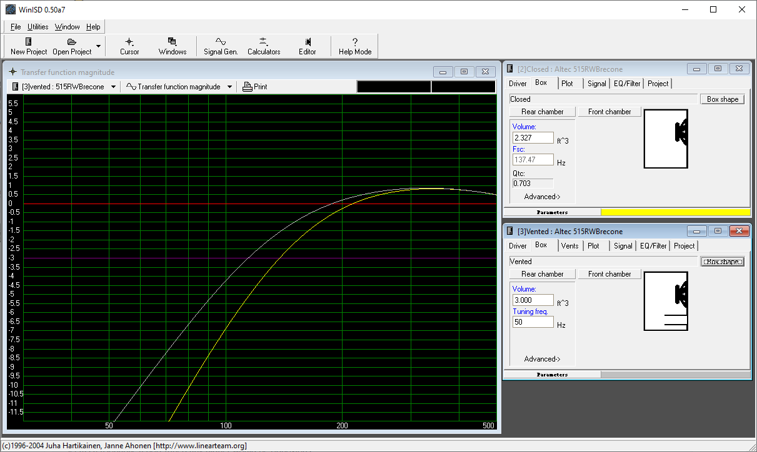This screenshot has width=757, height=452.
Task: Click the speaker icon in Vented project title bar
Action: 510,232
